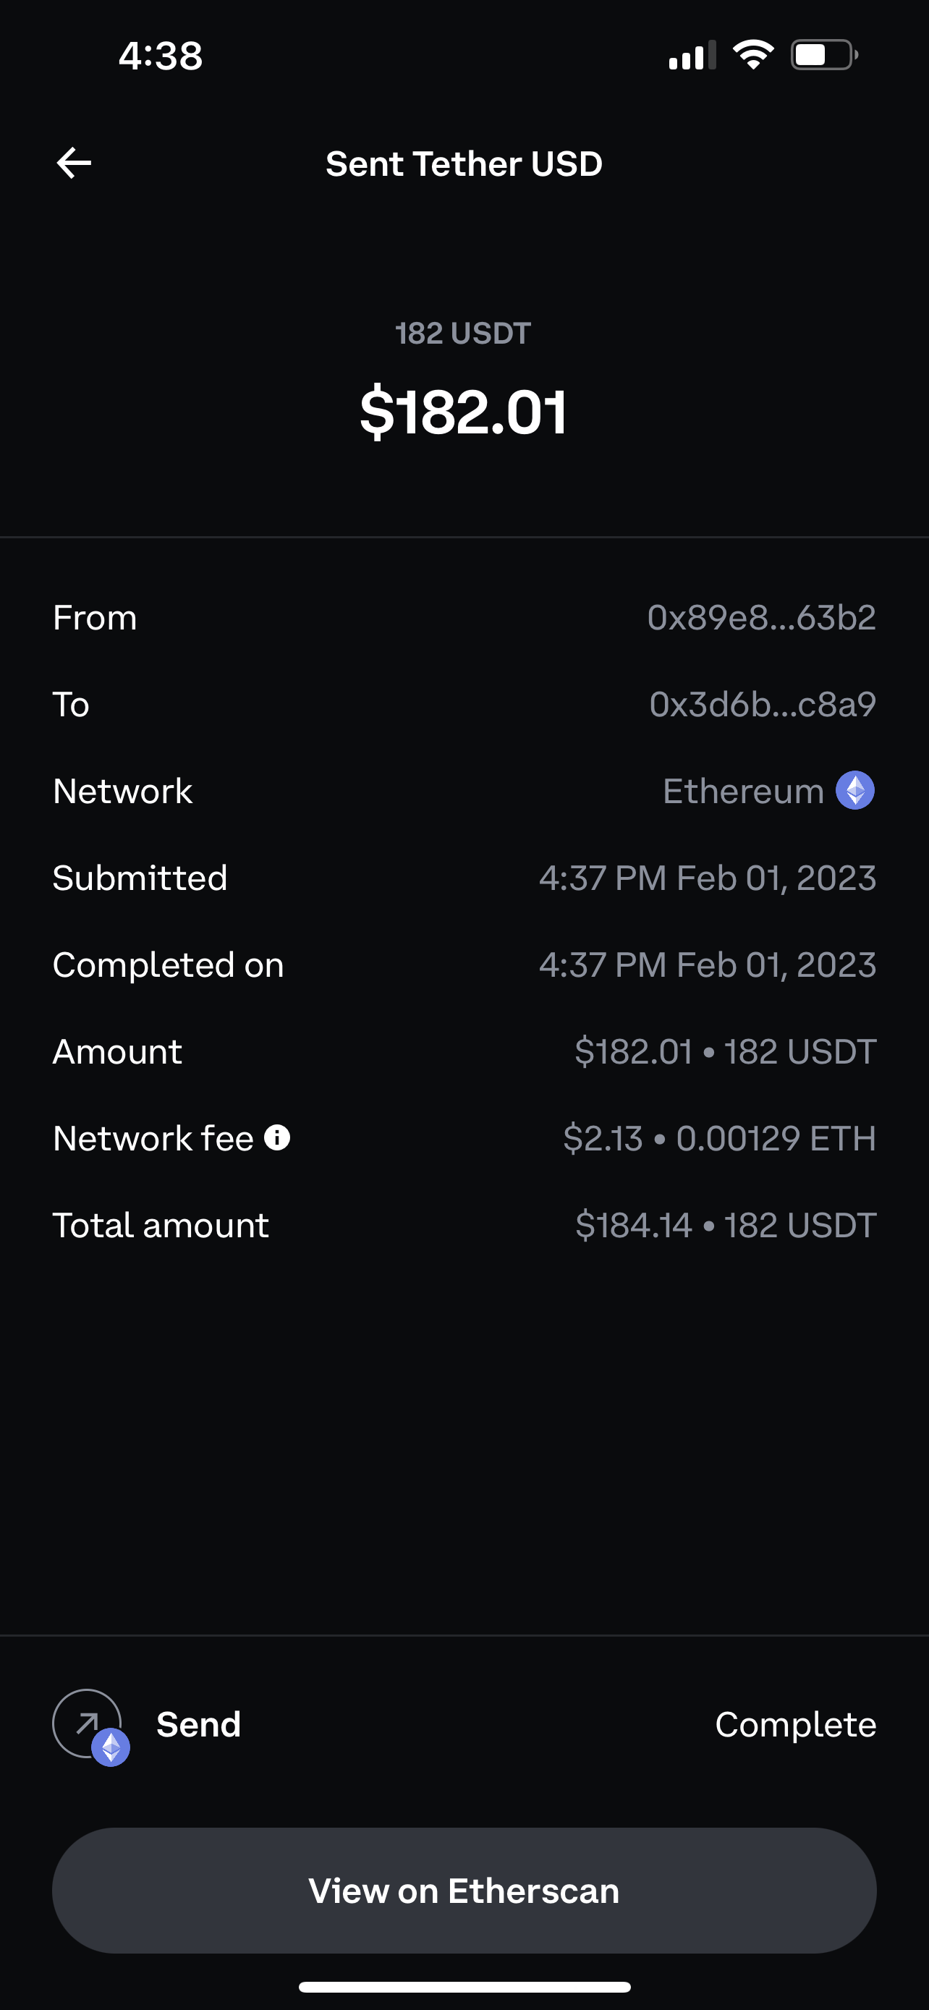Tap the home indicator bar
This screenshot has width=929, height=2010.
(464, 1987)
